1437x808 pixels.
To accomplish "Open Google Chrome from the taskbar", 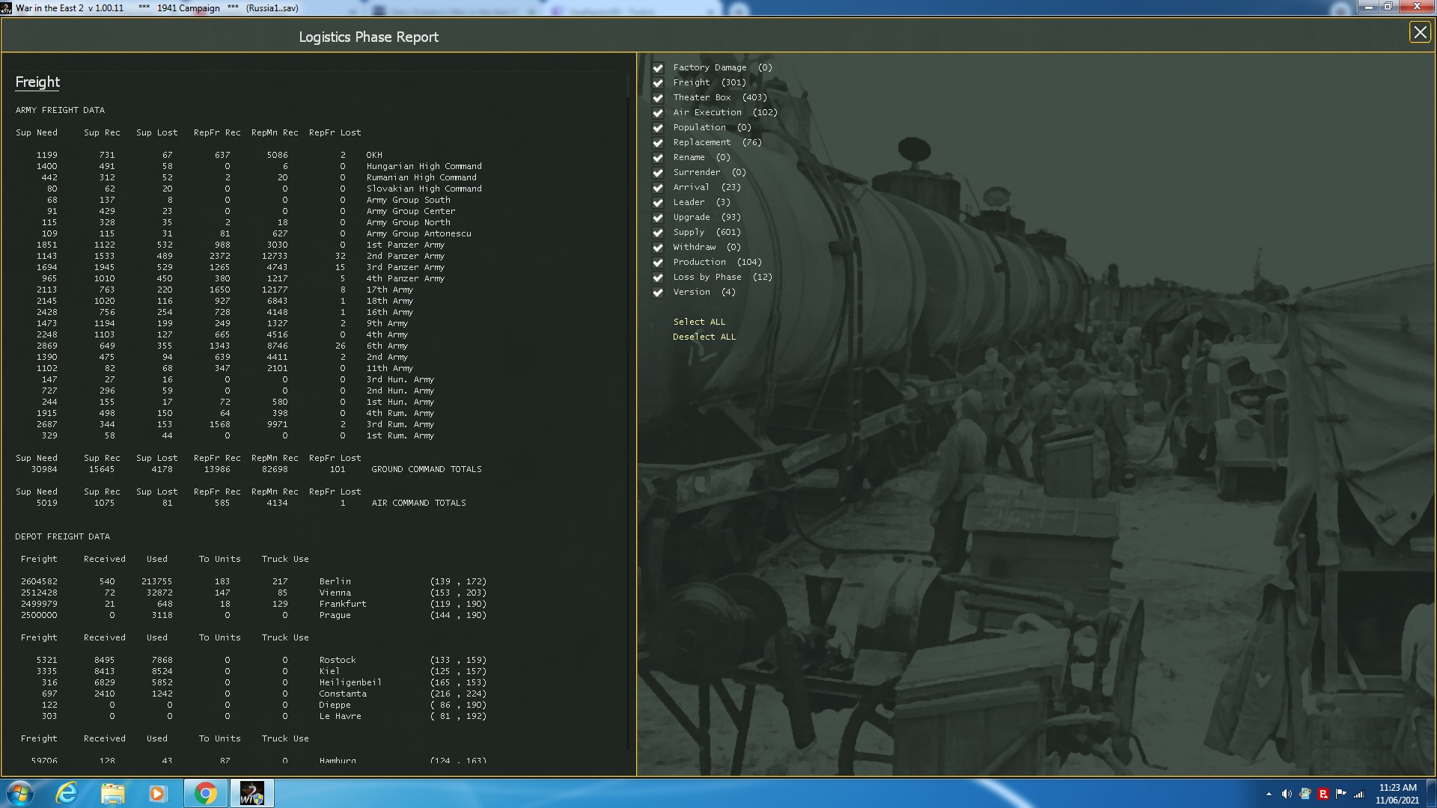I will pos(207,792).
